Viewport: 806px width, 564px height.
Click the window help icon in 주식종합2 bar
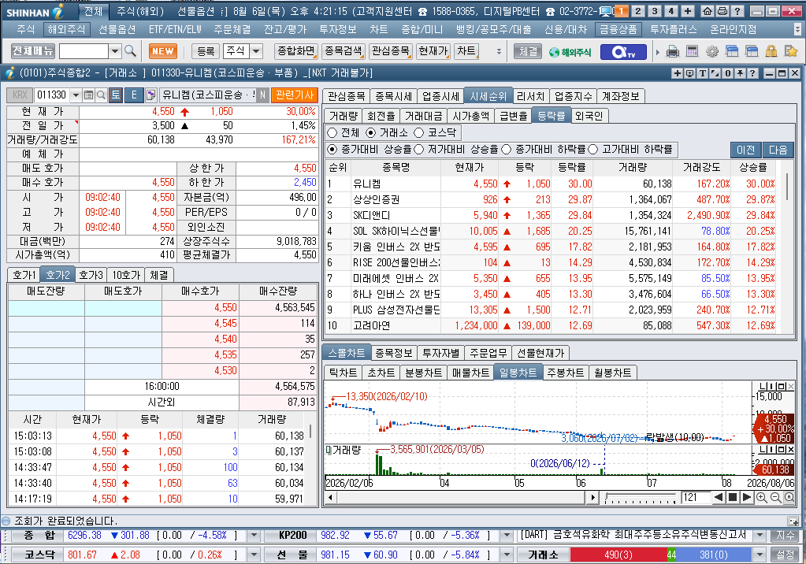[752, 73]
